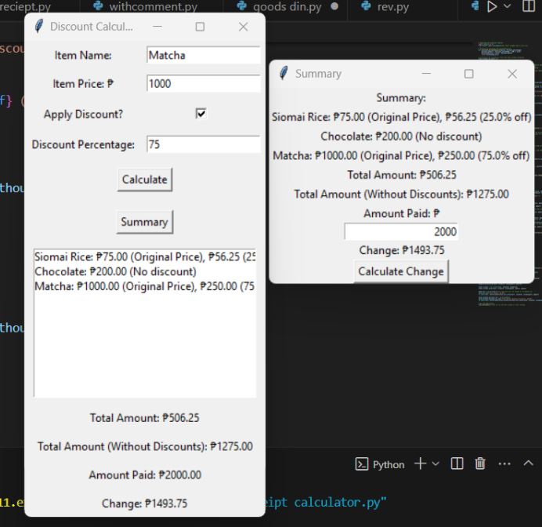Screen dimensions: 542x527
Task: Click the unsaved dot on goods din.py tab
Action: click(334, 7)
